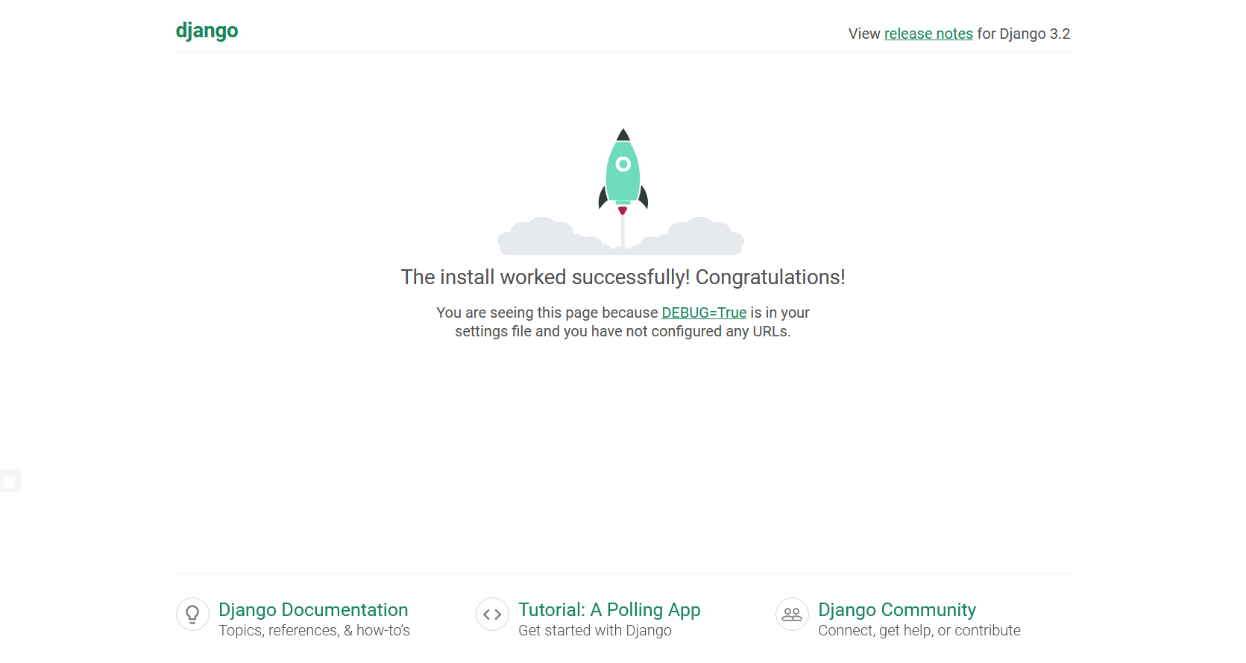Click 'Get started with Django' text

(x=595, y=631)
